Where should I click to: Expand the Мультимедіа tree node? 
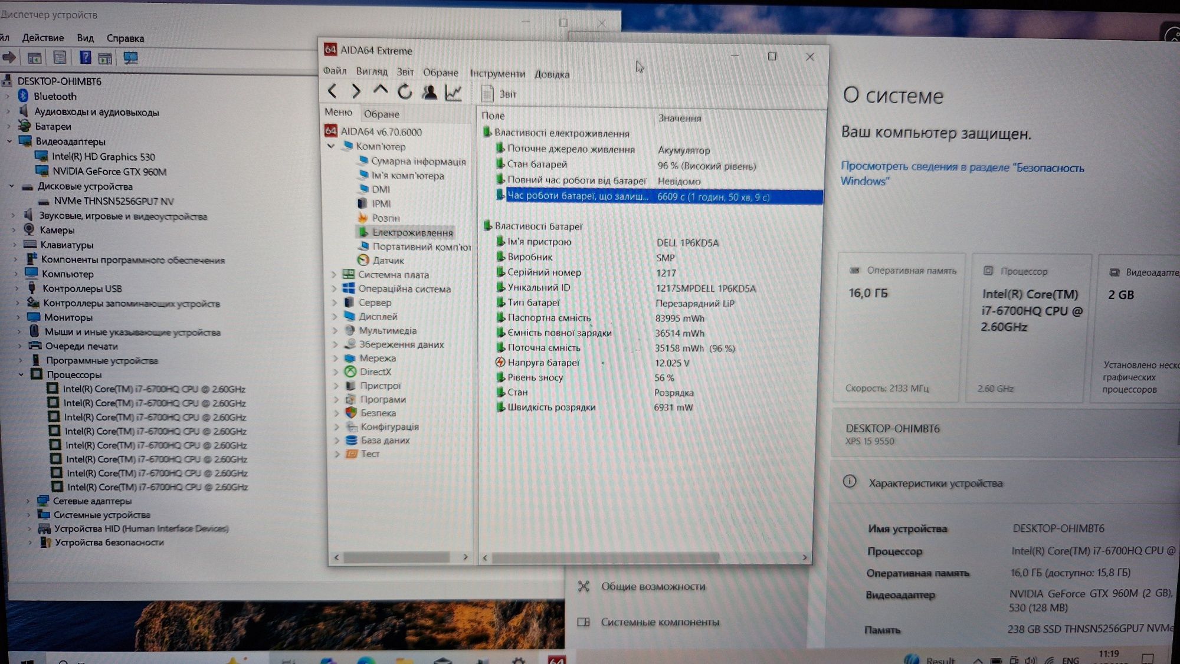[x=335, y=331]
